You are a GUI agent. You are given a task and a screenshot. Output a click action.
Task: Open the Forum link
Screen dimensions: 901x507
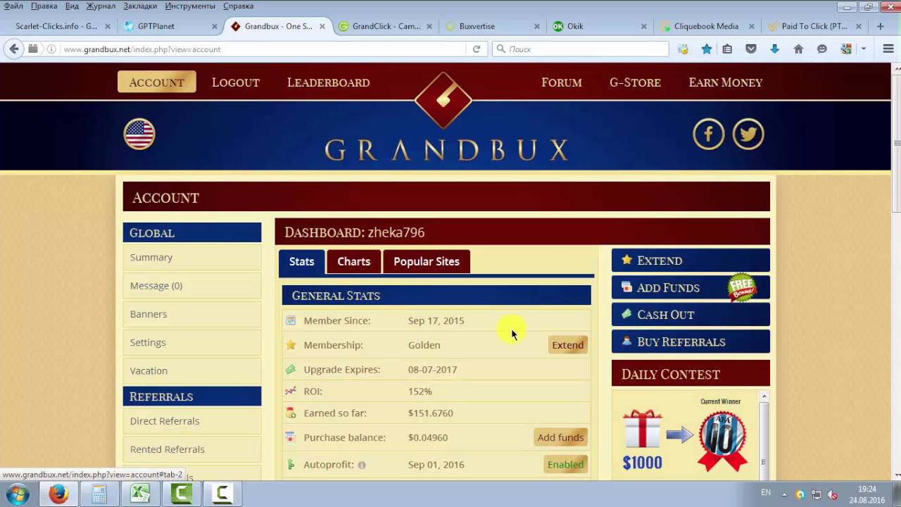[561, 82]
